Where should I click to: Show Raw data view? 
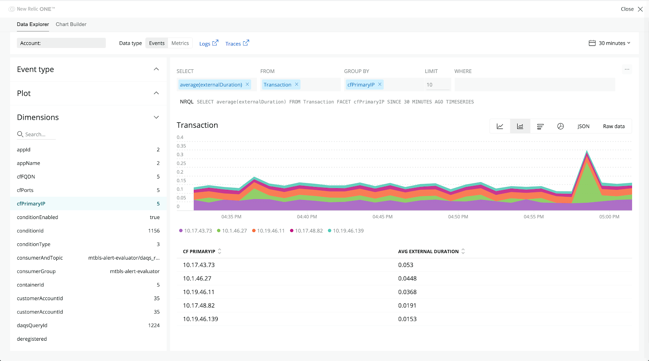614,127
